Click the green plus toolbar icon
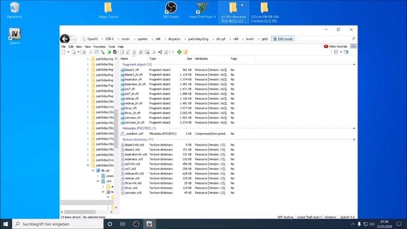This screenshot has width=407, height=229. (179, 52)
